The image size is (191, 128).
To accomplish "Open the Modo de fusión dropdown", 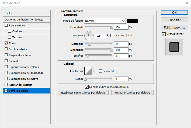I will coord(105,21).
